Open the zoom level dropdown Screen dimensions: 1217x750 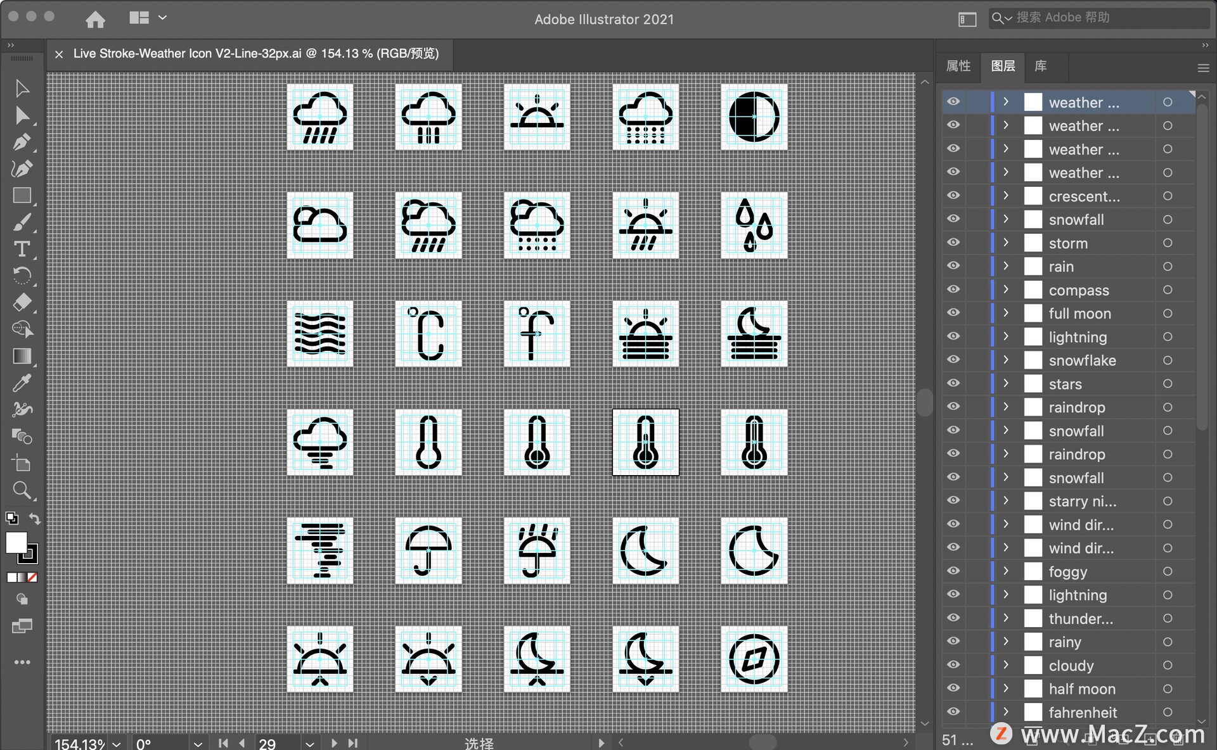117,744
